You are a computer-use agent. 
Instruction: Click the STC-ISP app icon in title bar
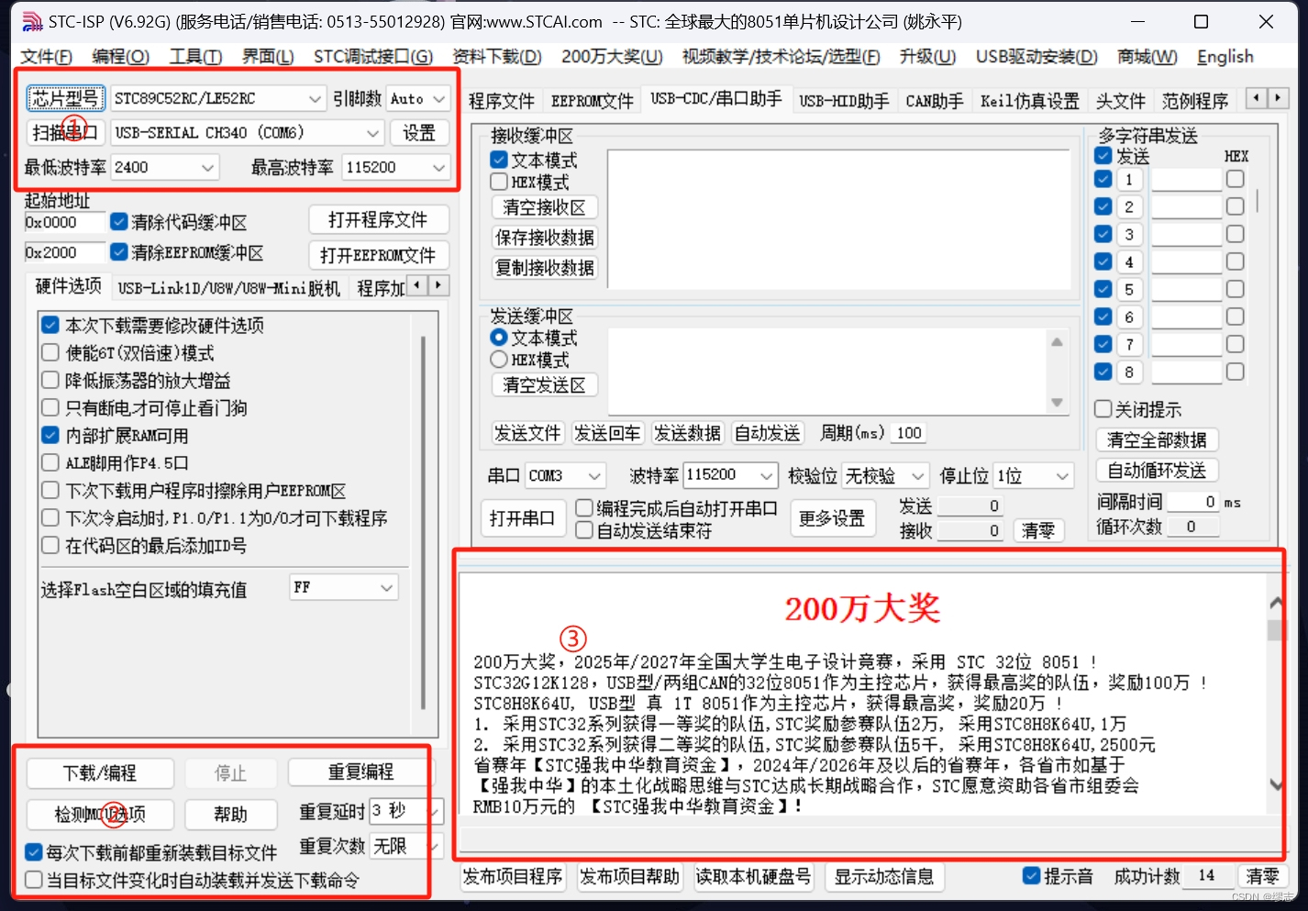click(32, 21)
